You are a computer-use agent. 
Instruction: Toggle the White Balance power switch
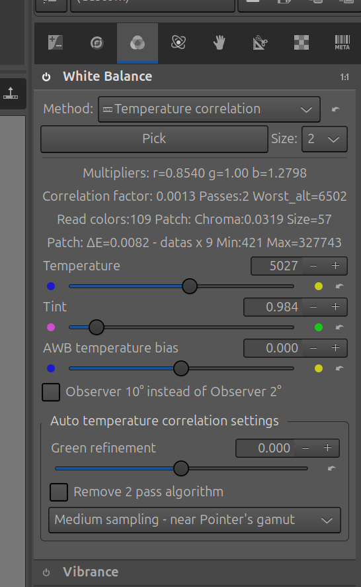(x=46, y=77)
